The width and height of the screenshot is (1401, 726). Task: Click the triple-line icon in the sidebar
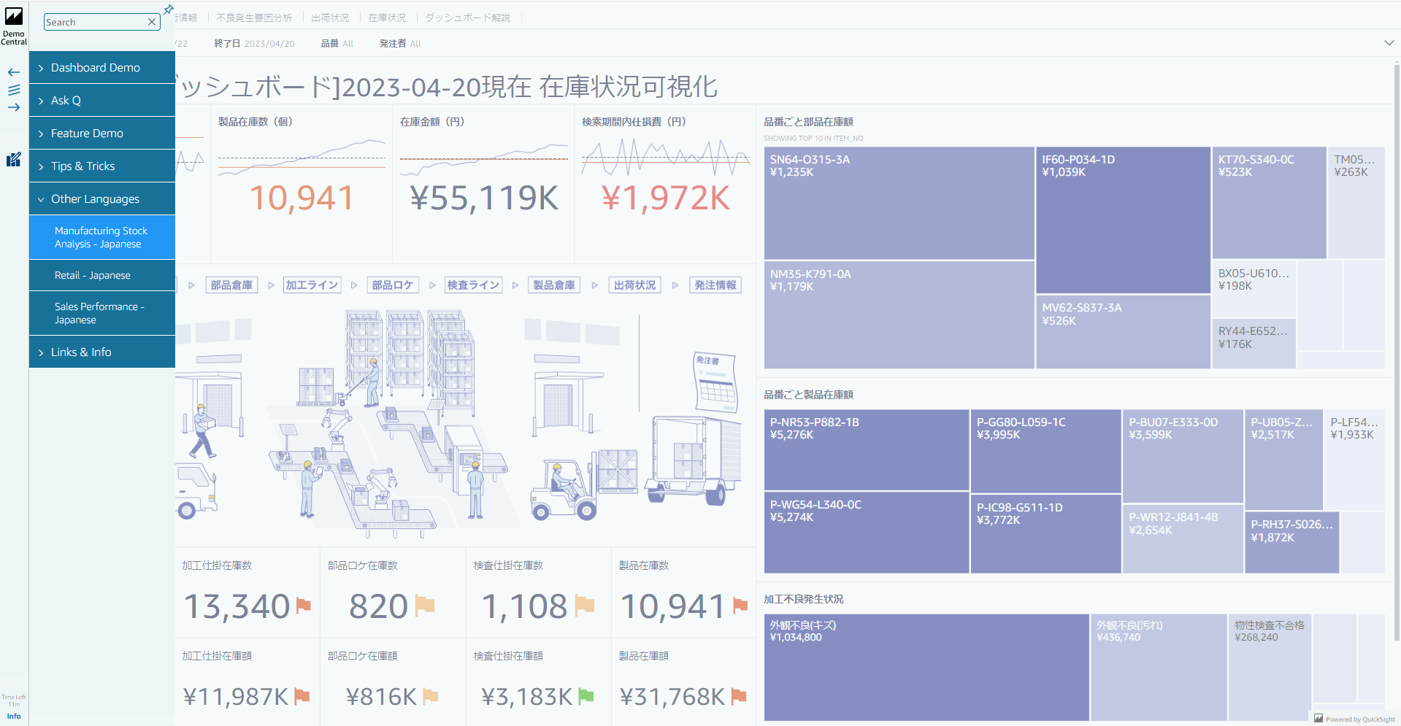pos(14,90)
